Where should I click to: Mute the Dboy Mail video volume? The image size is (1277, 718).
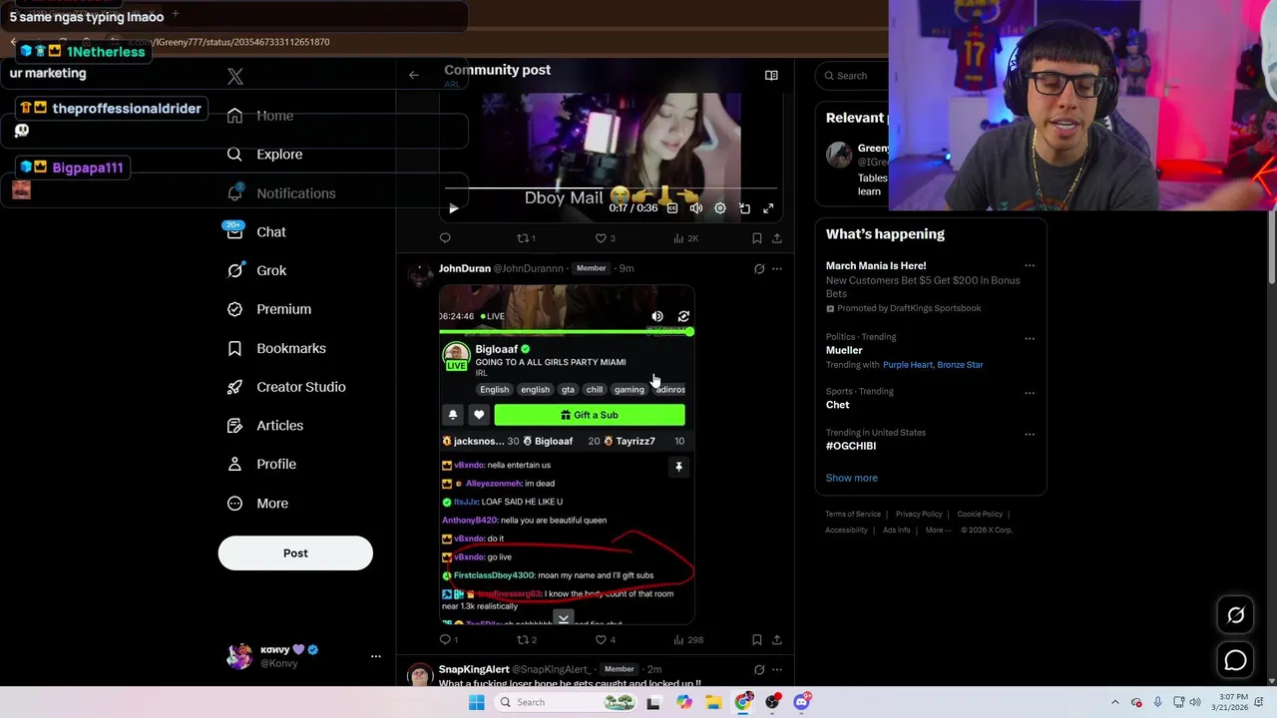(x=695, y=208)
